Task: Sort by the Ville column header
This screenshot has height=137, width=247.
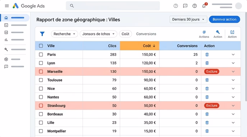Action: [x=51, y=46]
